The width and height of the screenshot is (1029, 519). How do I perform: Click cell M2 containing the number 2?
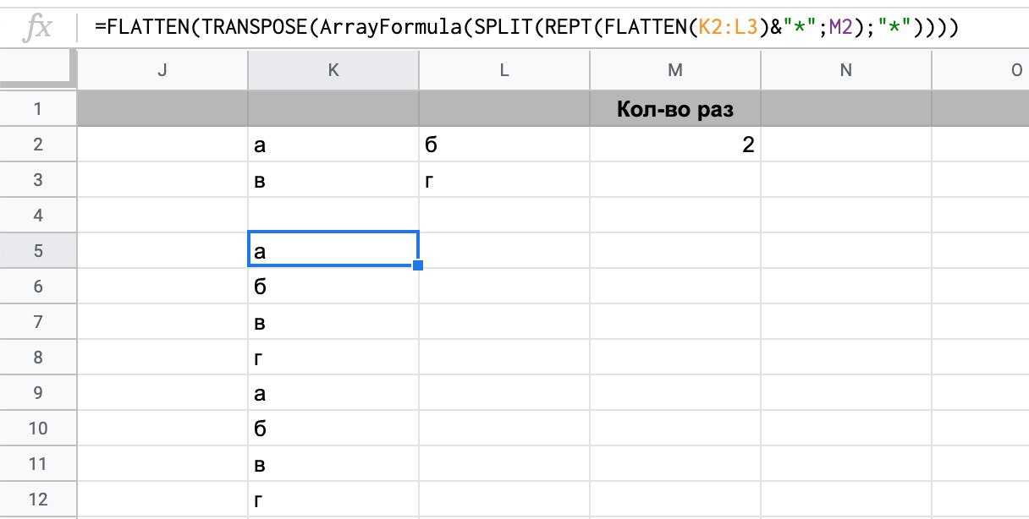(x=674, y=145)
